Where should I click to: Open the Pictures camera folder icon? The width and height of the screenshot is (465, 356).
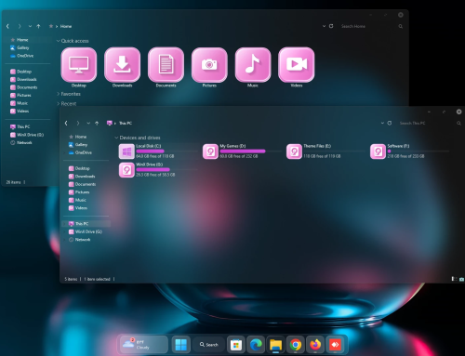click(209, 64)
